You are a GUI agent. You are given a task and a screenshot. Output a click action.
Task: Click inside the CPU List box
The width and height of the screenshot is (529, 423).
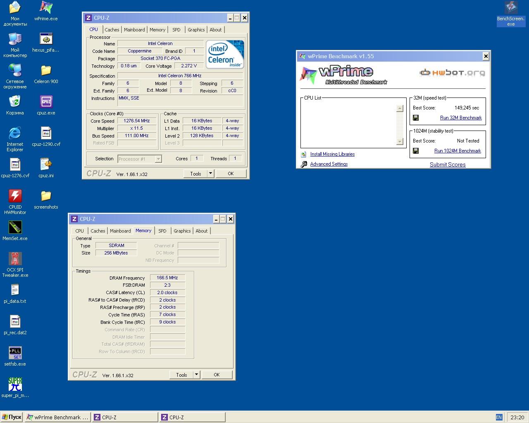pos(348,125)
